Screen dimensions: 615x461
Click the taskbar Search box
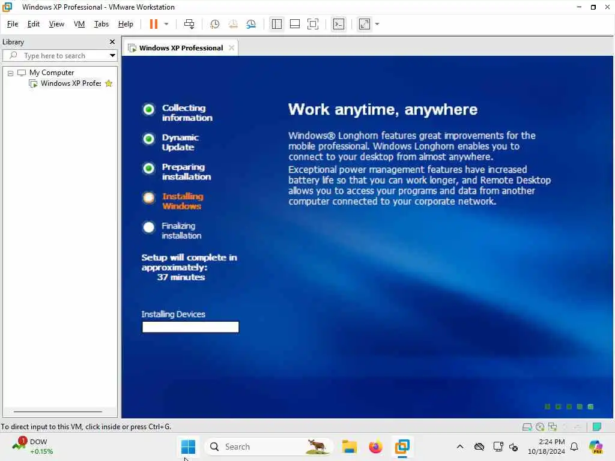click(x=268, y=447)
